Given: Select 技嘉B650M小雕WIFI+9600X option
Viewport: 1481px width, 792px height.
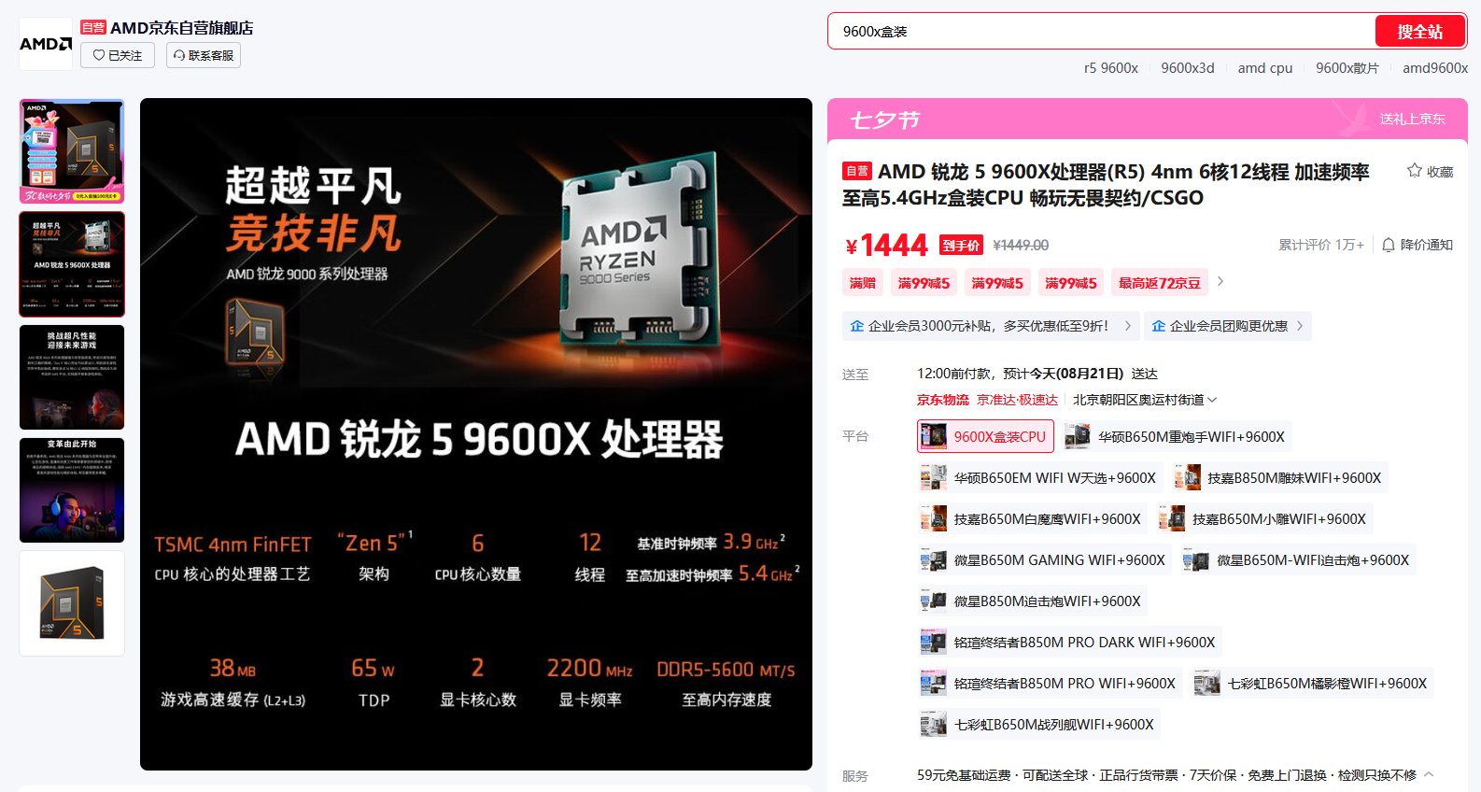Looking at the screenshot, I should tap(1264, 518).
